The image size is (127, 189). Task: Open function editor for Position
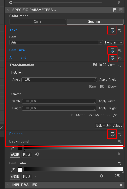point(112,134)
